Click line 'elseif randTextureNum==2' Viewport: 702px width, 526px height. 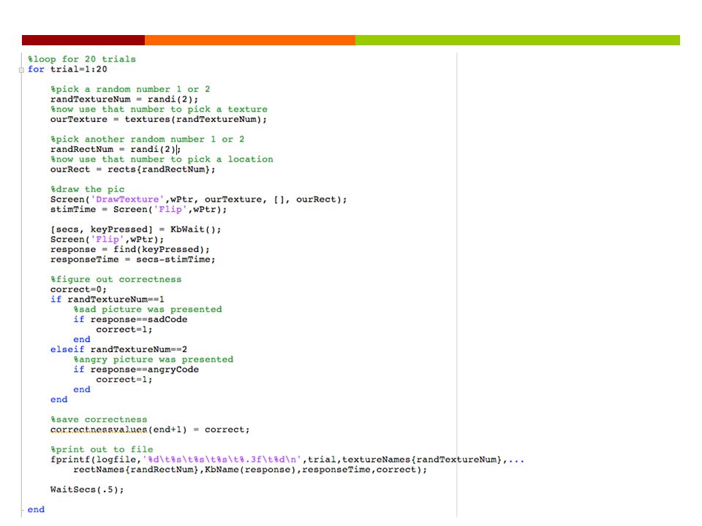pyautogui.click(x=118, y=349)
